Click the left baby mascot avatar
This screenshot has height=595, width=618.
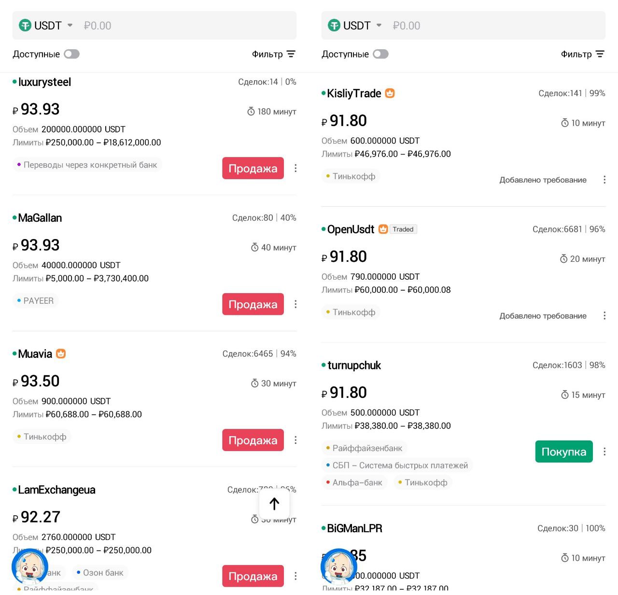pos(30,567)
